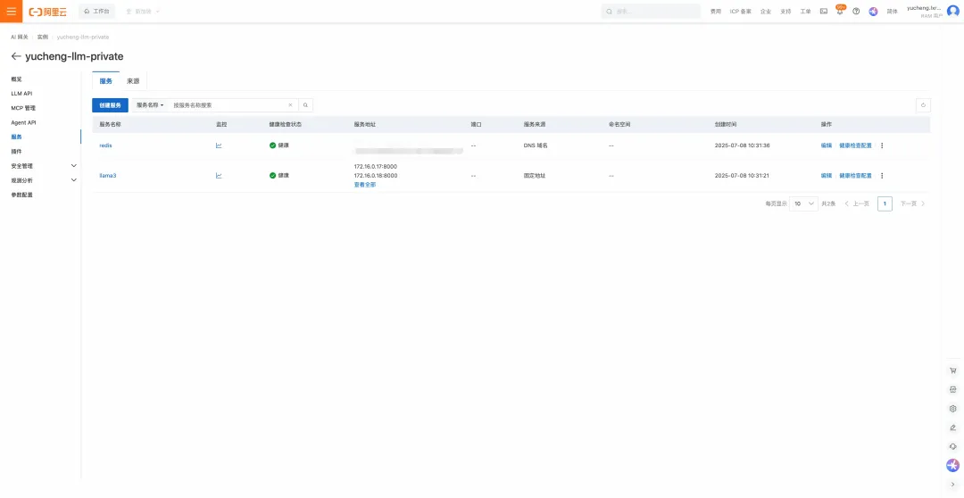Click 编辑 for the redis row

[827, 145]
